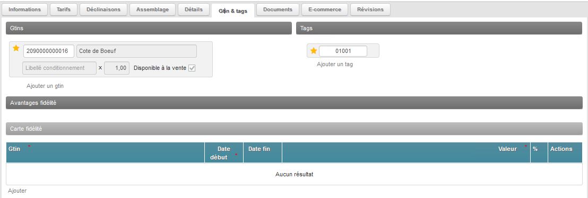The width and height of the screenshot is (588, 198).
Task: Click the star icon beside tag 01001
Action: tap(314, 50)
